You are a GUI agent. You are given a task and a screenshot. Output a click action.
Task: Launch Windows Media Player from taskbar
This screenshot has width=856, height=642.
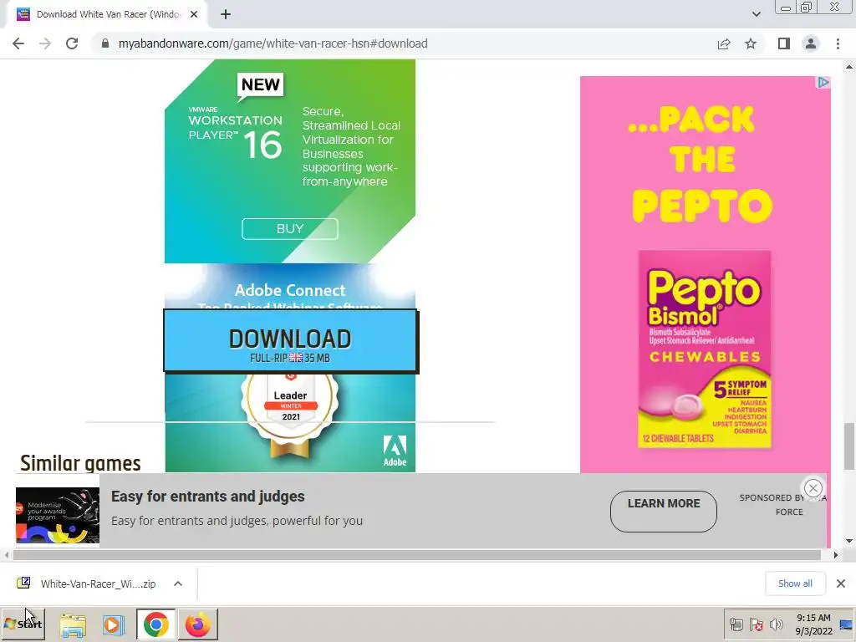[114, 624]
